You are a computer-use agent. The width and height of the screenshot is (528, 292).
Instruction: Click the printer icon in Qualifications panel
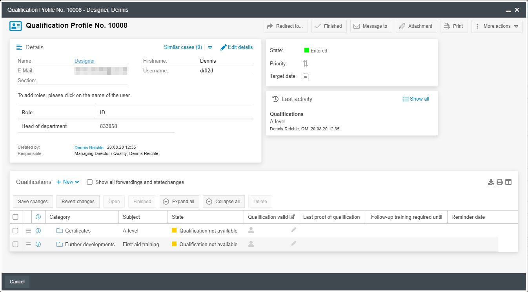pos(499,182)
